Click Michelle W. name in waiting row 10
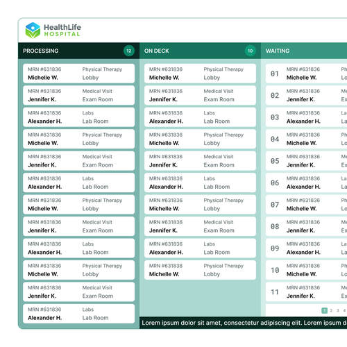Viewport: 347px width, 347px height. point(302,274)
